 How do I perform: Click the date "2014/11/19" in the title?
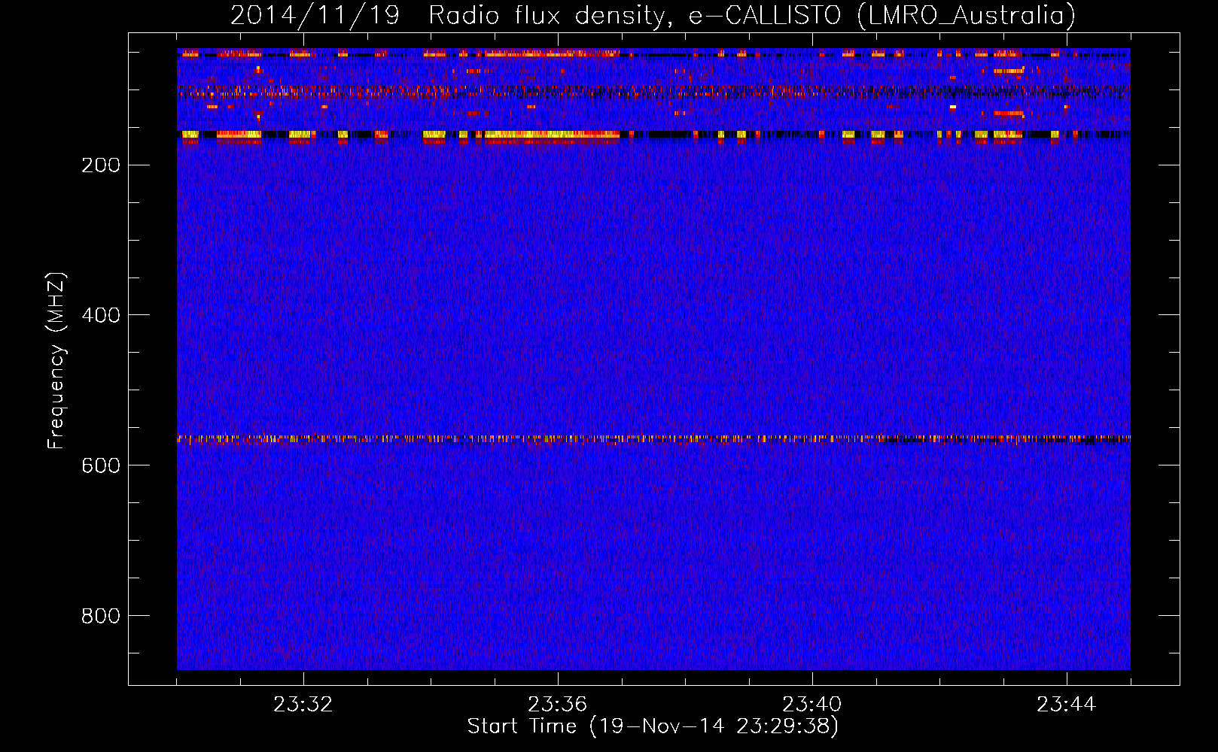coord(315,16)
